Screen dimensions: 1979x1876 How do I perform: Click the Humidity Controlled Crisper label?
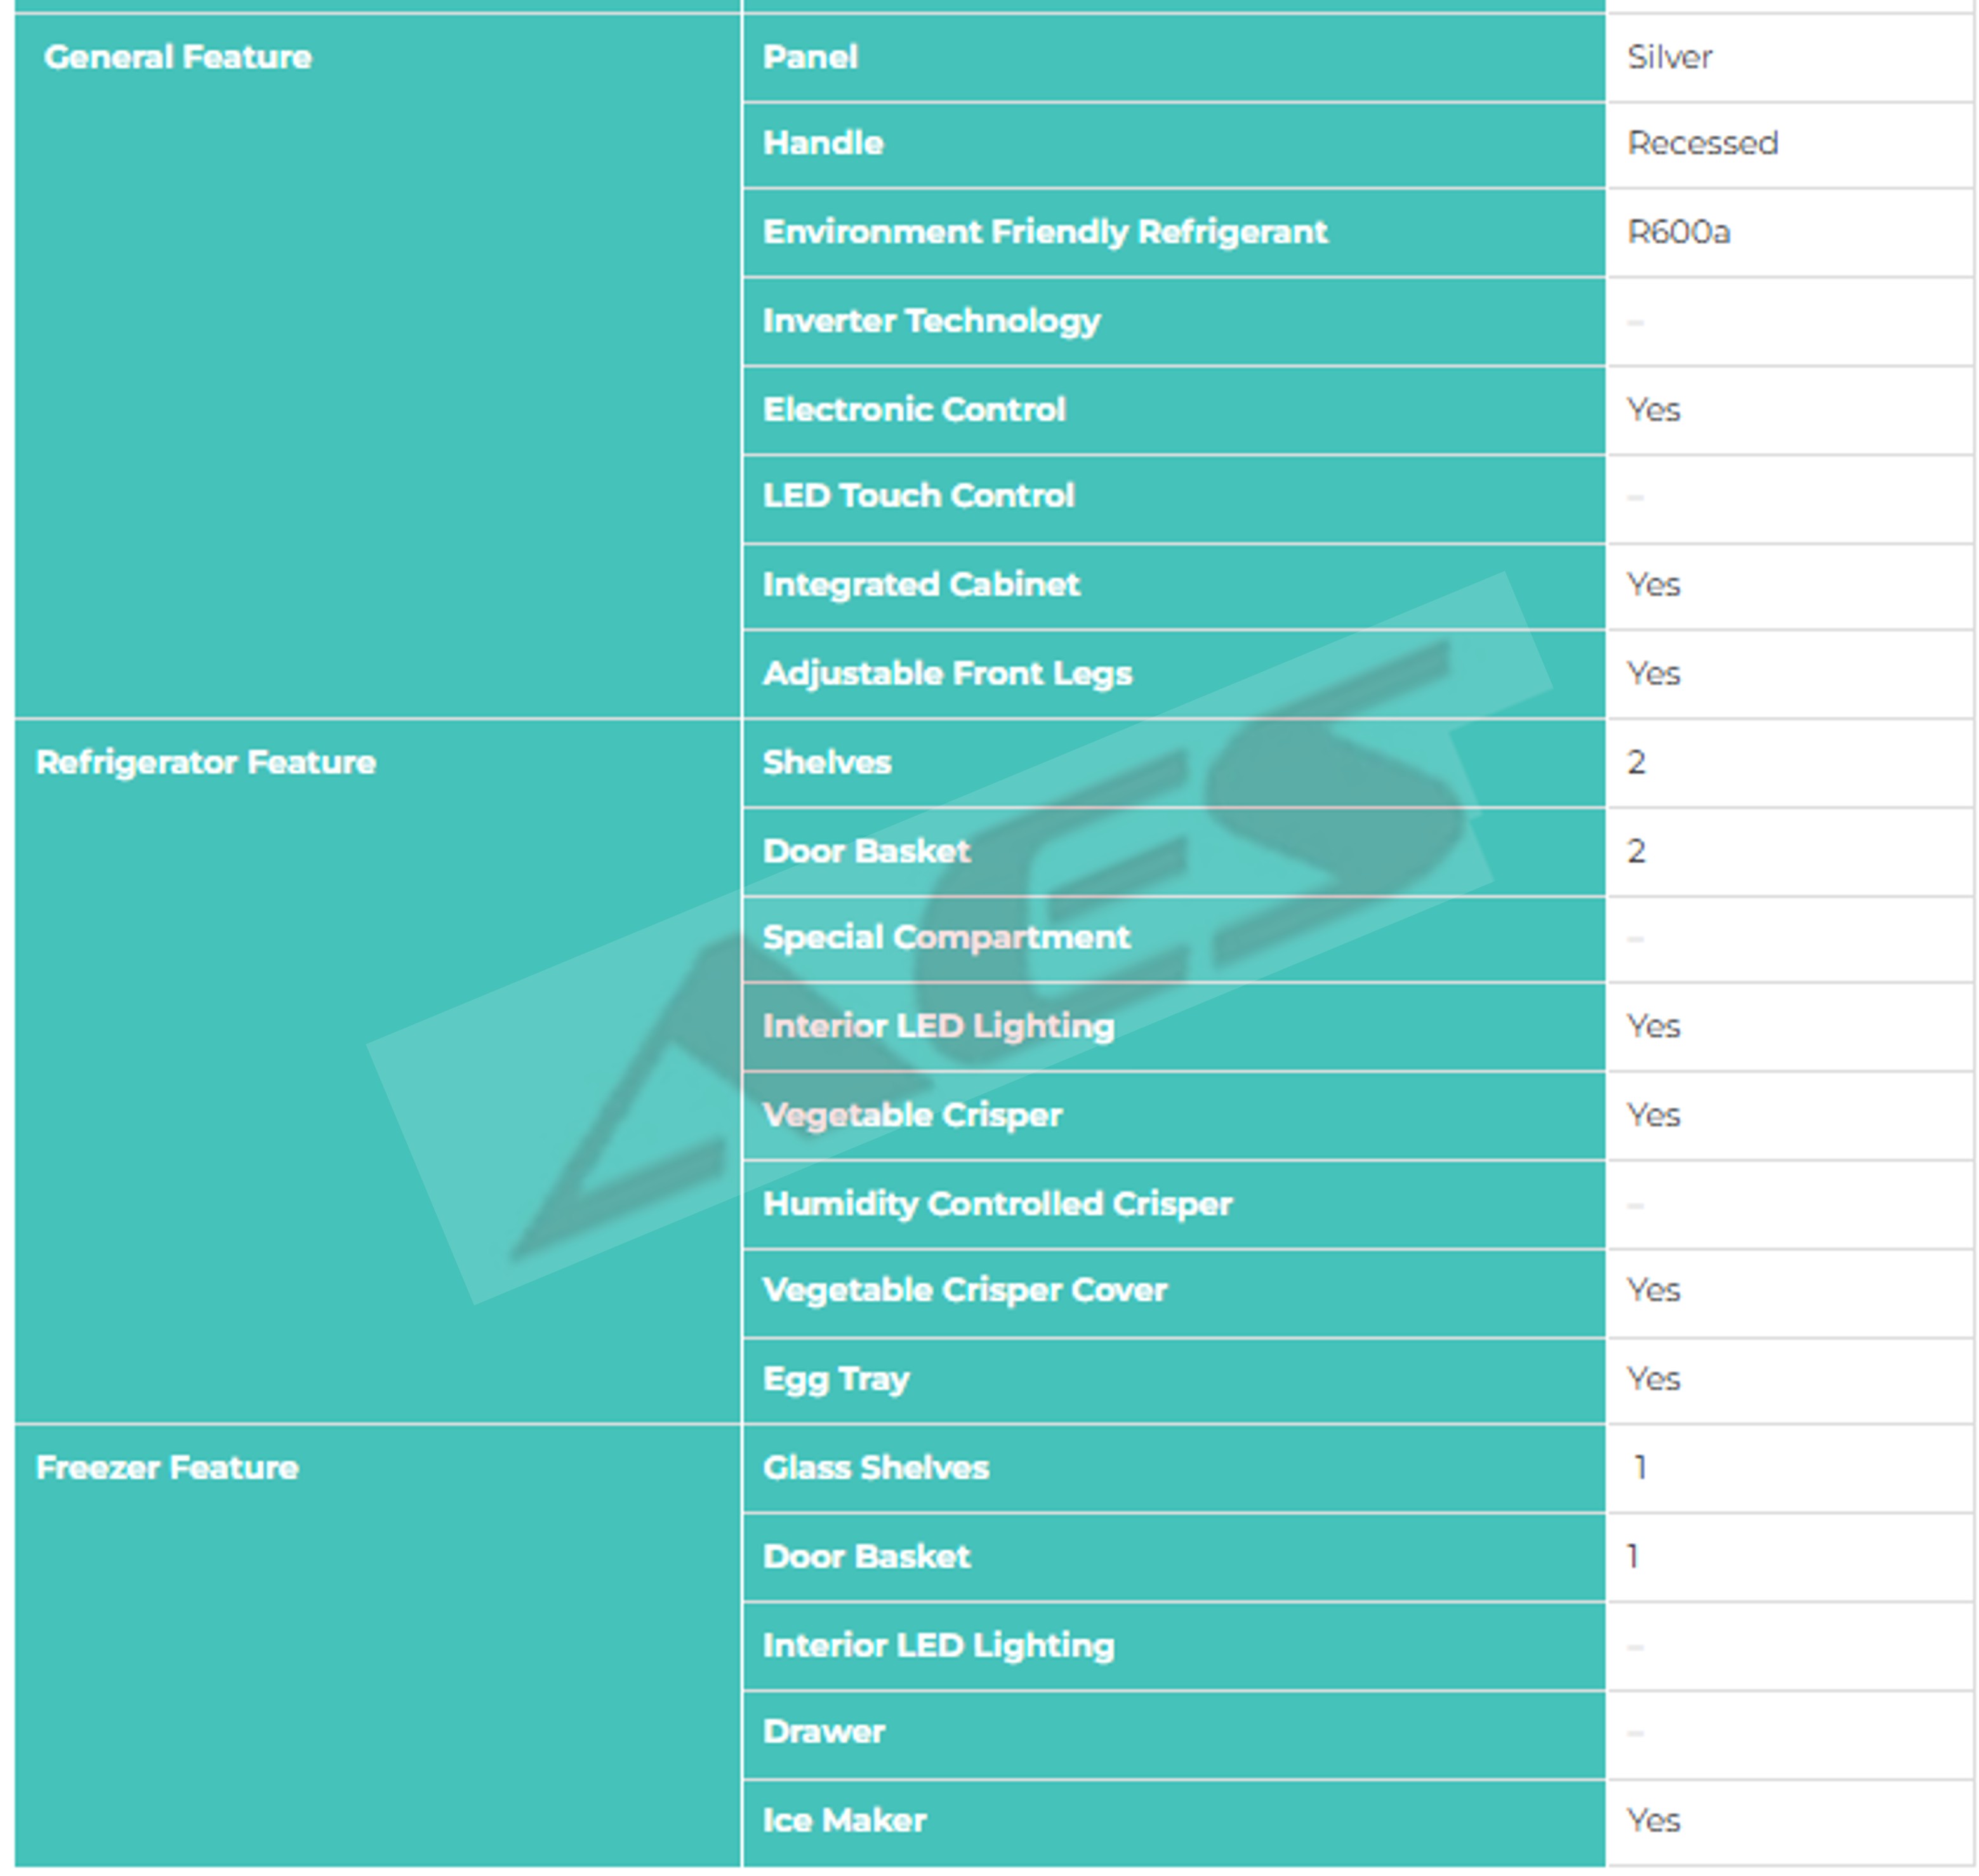coord(996,1203)
